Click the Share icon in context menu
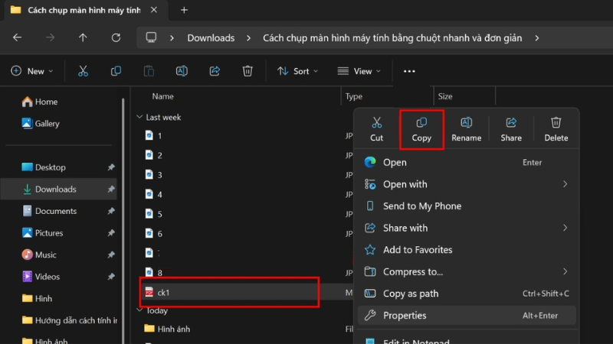This screenshot has height=344, width=613. click(x=511, y=128)
